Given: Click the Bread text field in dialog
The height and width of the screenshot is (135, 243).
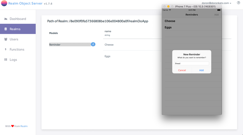Looking at the screenshot, I should [x=192, y=63].
